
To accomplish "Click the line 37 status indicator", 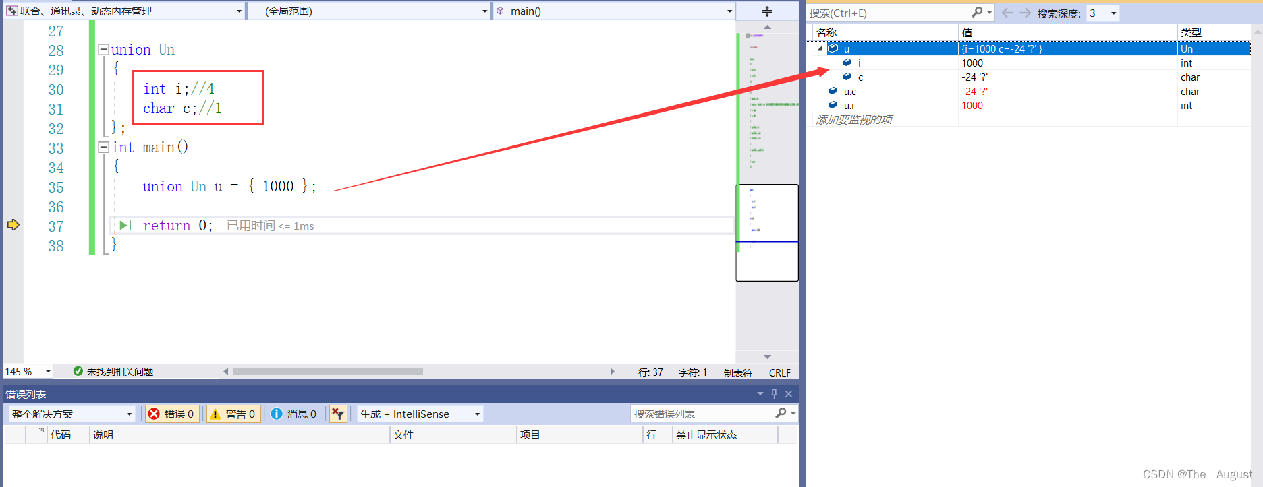I will coord(650,372).
